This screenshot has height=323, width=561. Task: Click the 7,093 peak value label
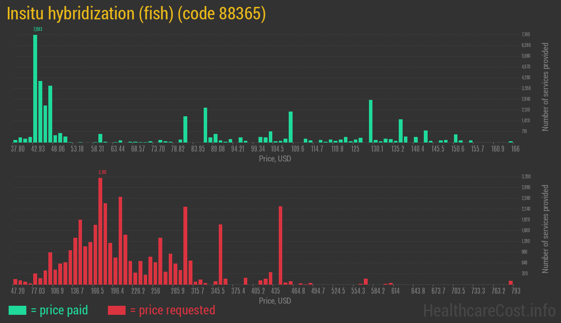click(x=38, y=29)
